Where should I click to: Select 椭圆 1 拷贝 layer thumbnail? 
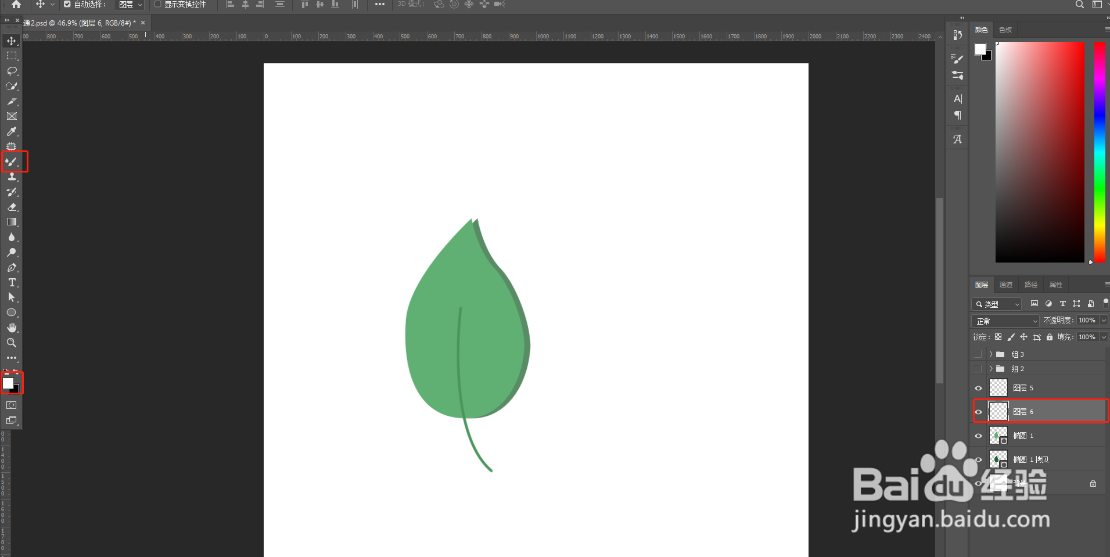click(998, 459)
